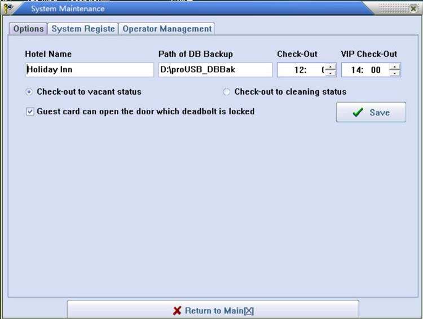Click the Hotel Name text field

point(89,70)
